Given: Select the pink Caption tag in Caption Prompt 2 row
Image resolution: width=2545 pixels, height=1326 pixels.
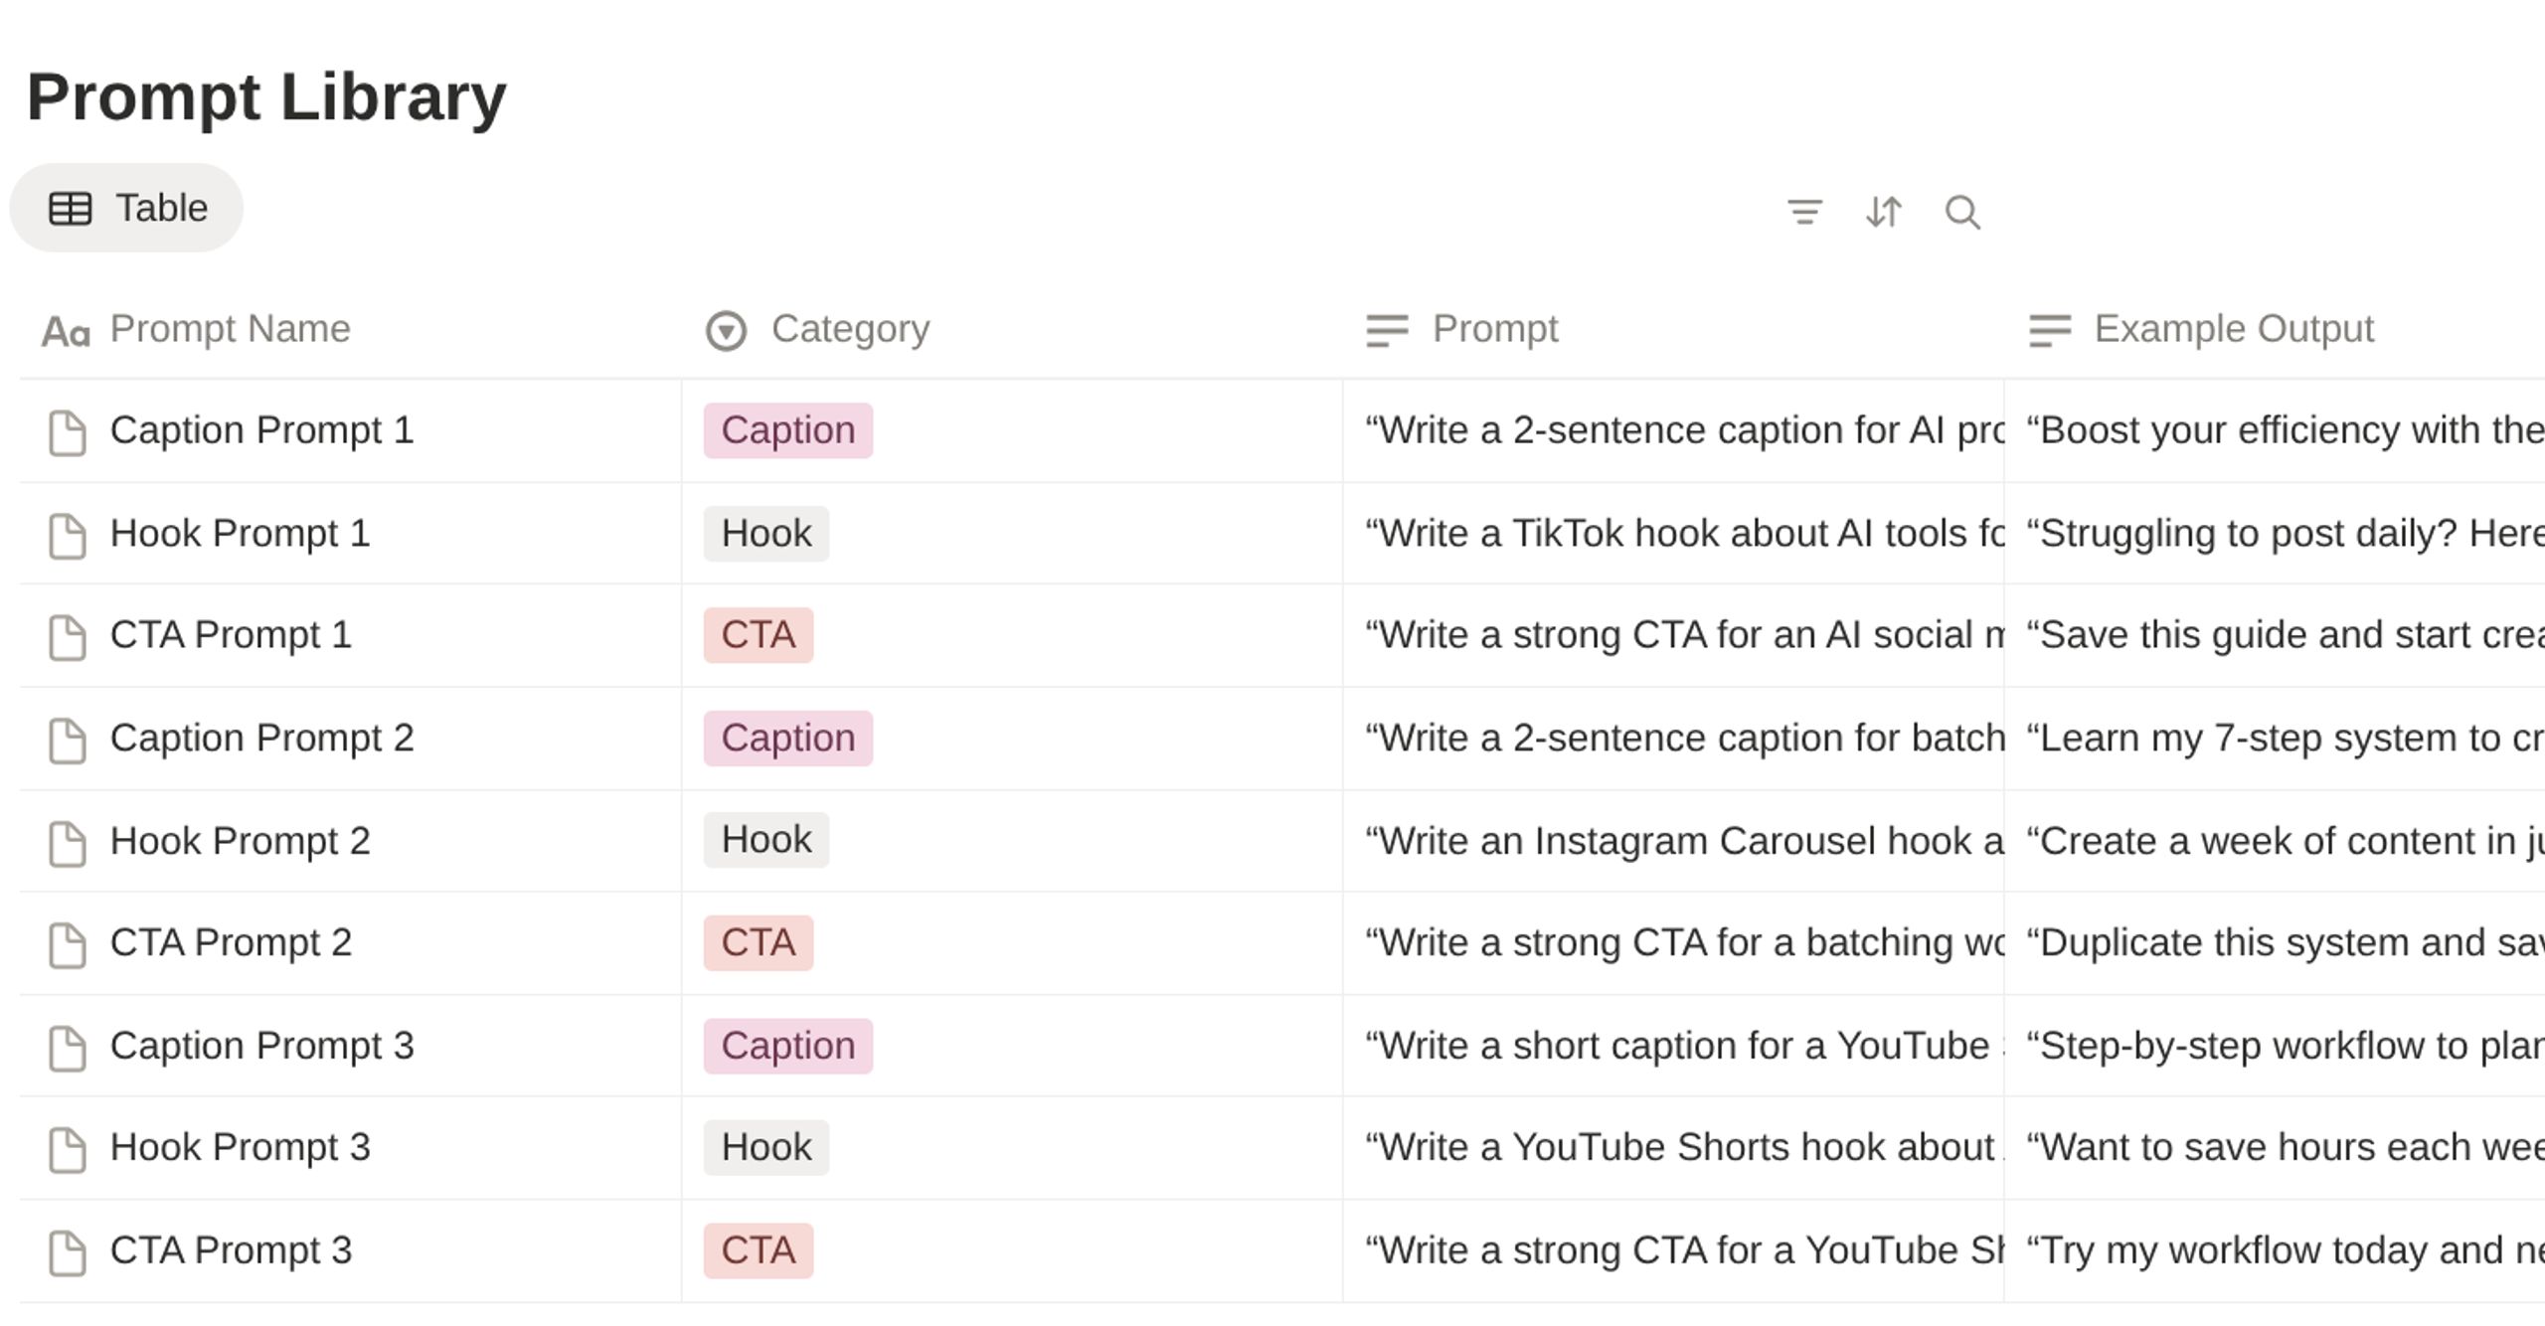Looking at the screenshot, I should 788,739.
